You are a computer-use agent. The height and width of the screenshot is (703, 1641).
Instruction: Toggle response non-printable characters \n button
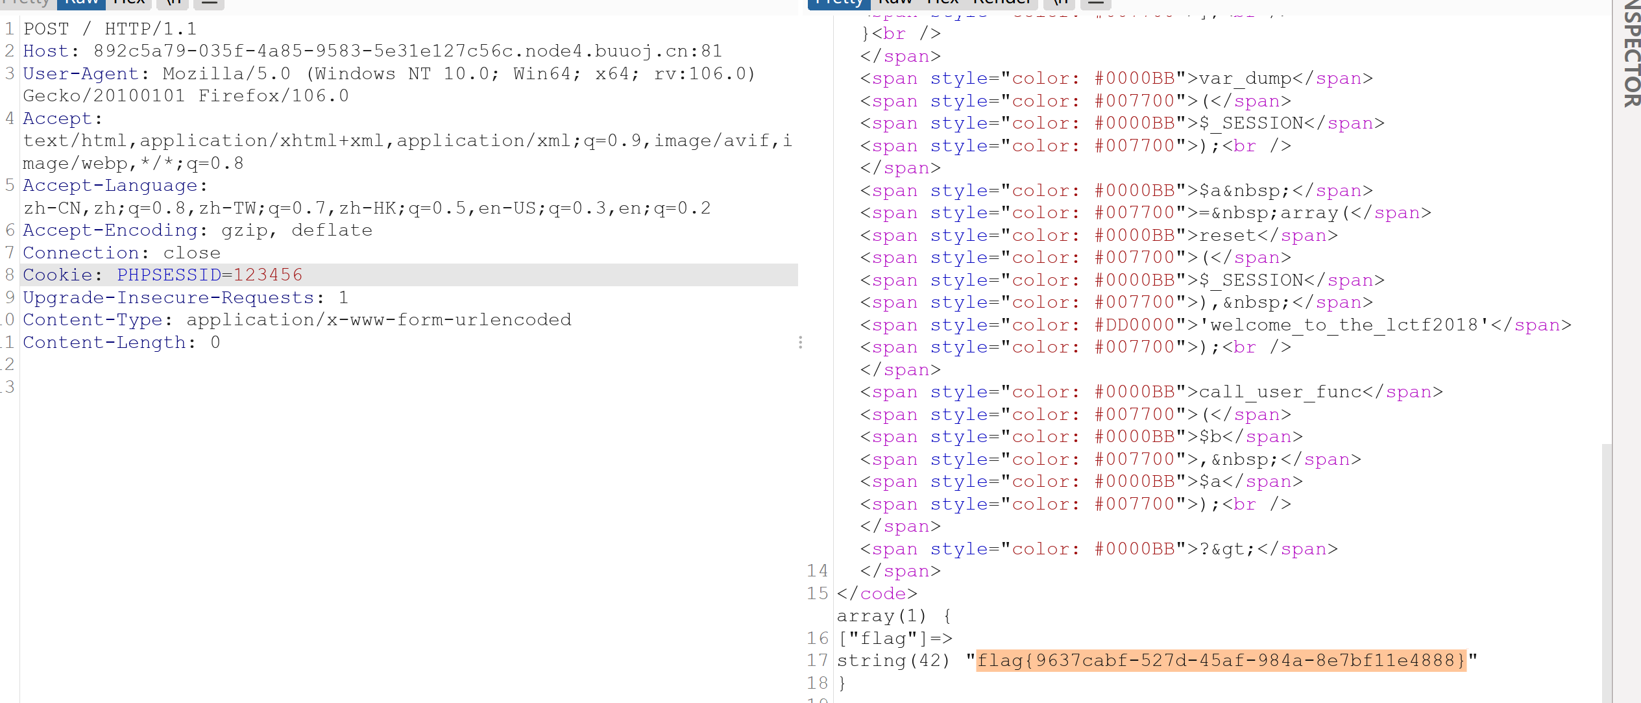pyautogui.click(x=1060, y=3)
